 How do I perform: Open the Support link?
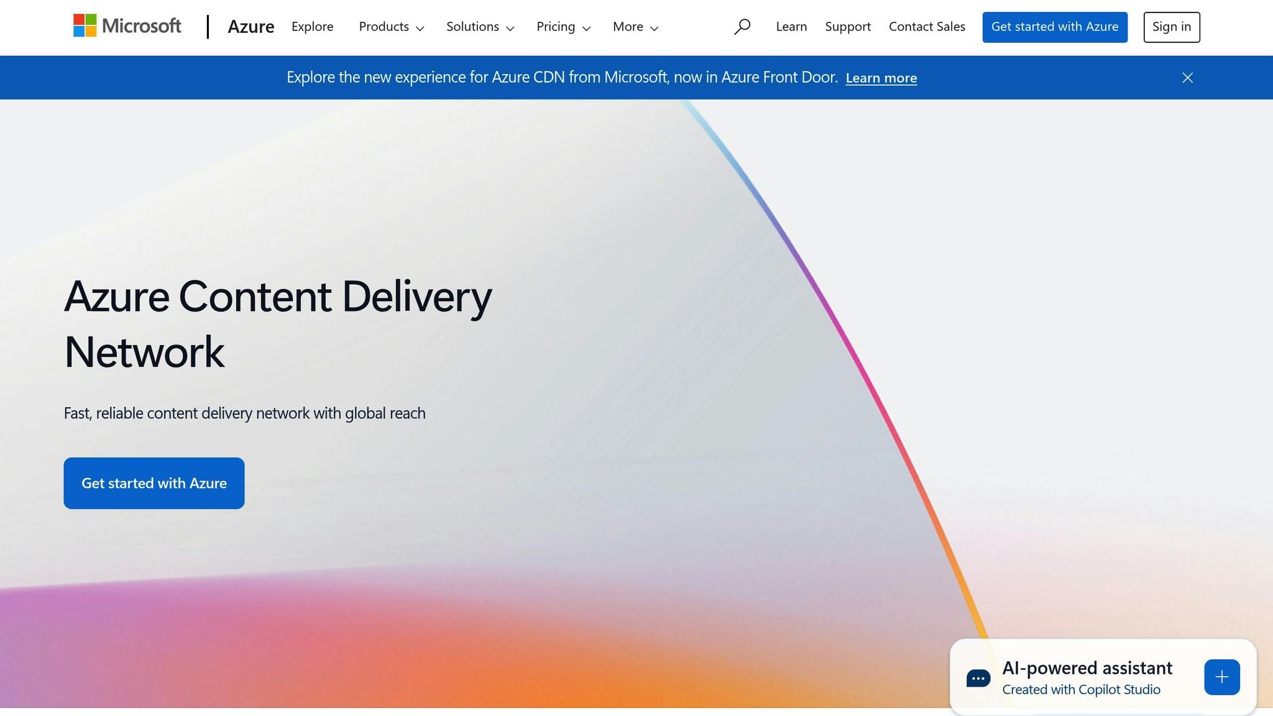point(848,27)
